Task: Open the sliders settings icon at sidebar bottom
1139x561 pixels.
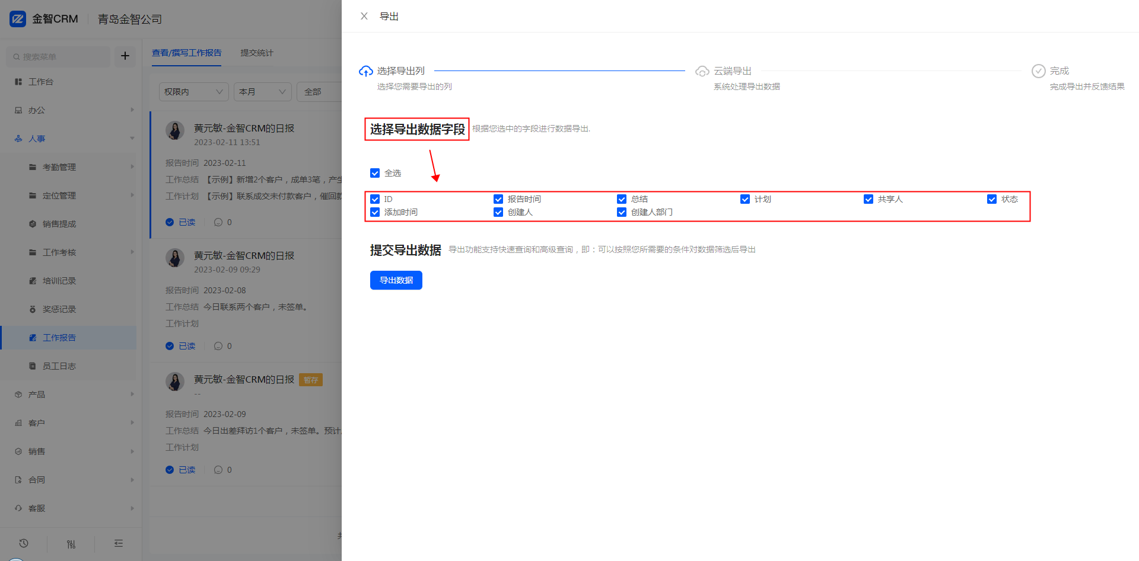Action: [x=71, y=544]
